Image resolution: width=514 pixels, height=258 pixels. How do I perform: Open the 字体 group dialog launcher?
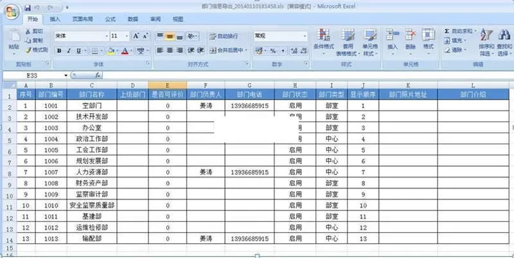pos(148,64)
